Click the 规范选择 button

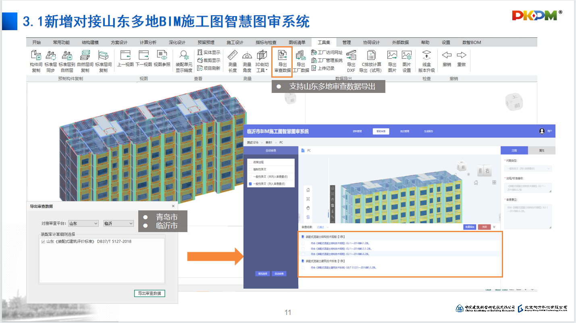[x=262, y=274]
